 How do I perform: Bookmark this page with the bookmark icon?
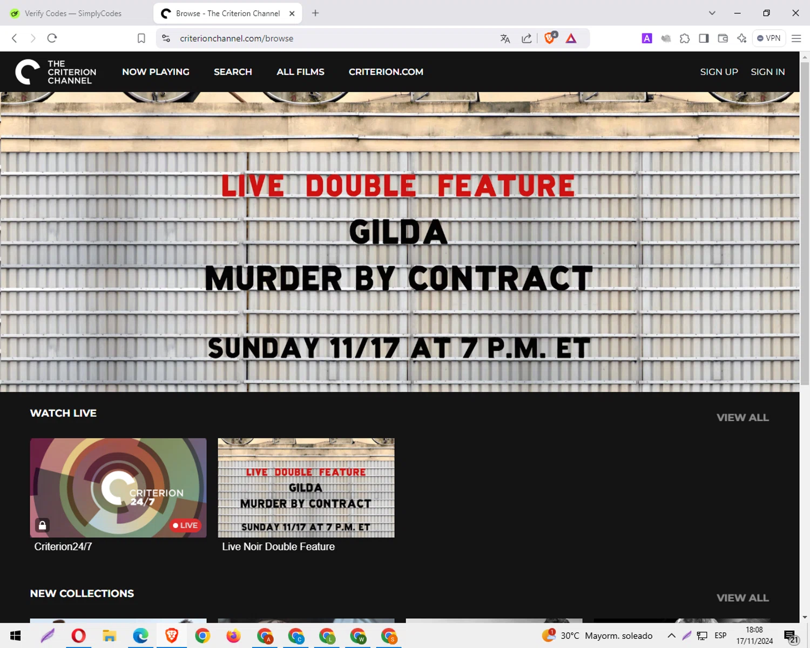tap(141, 38)
